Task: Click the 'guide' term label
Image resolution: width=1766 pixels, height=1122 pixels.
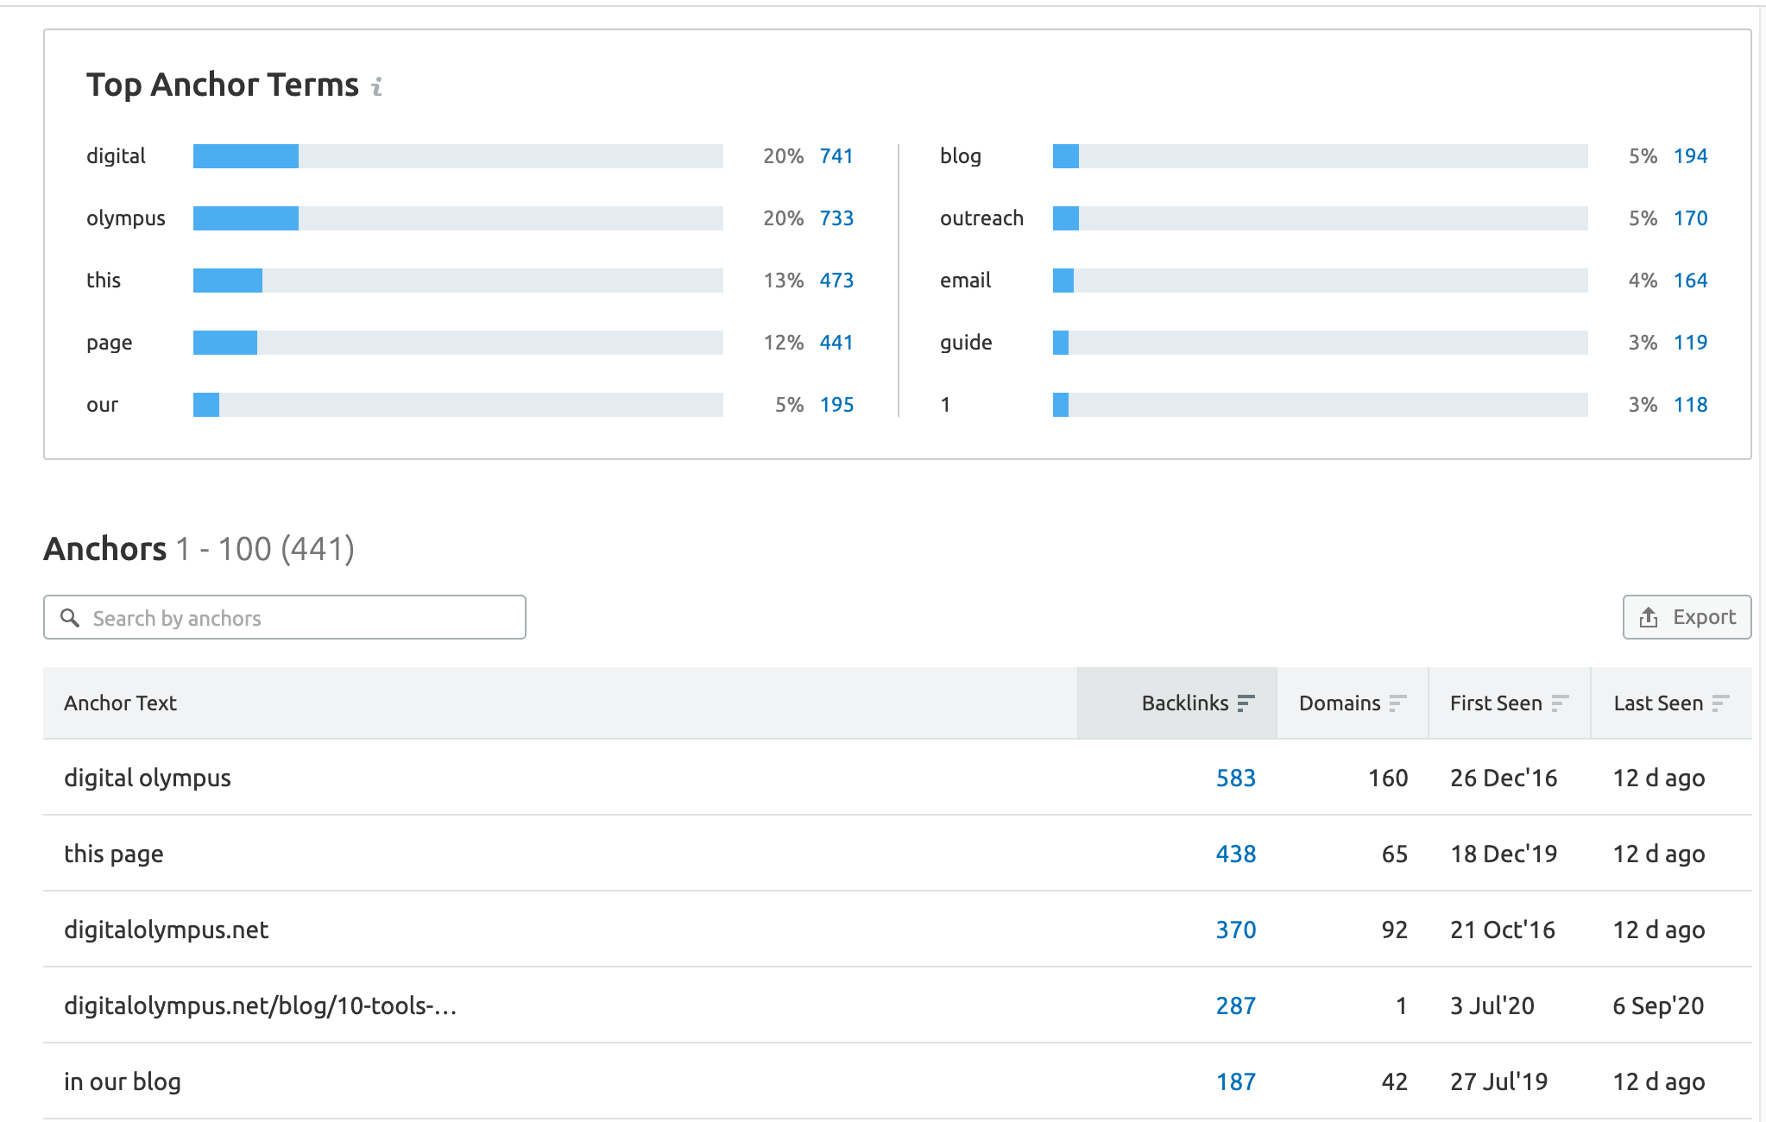Action: (x=966, y=343)
